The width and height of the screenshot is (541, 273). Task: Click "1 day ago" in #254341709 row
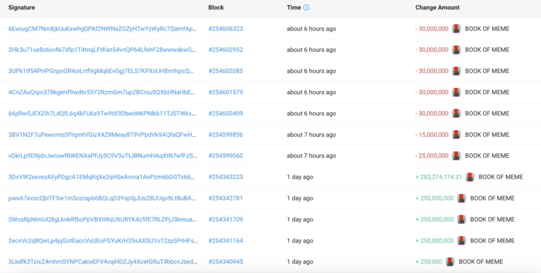[300, 220]
